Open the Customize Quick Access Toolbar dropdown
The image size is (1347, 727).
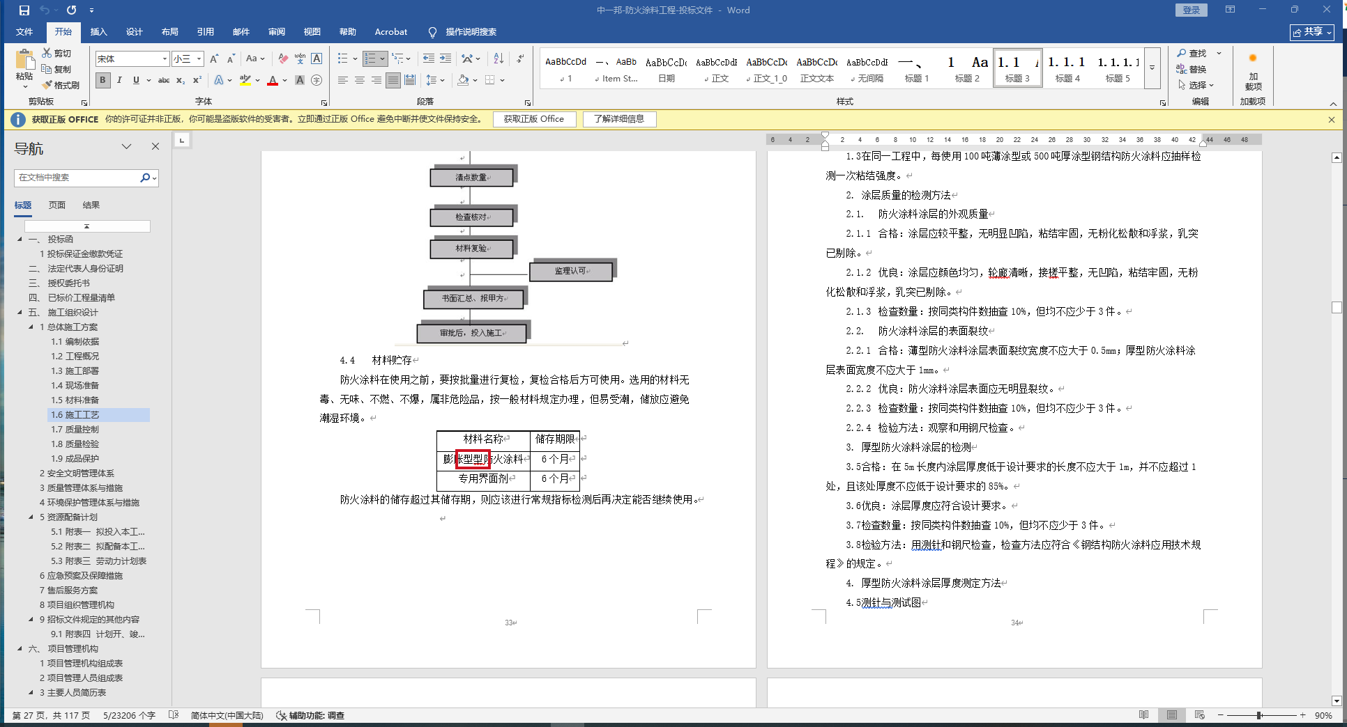click(91, 10)
